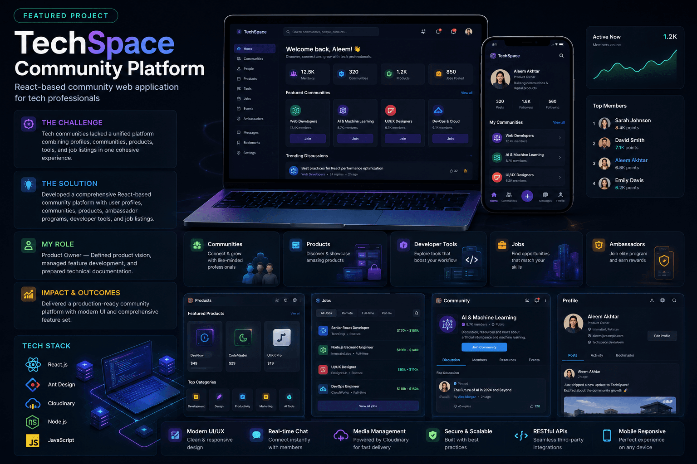This screenshot has width=697, height=464.
Task: Open the Community panel three-dot menu
Action: pyautogui.click(x=545, y=300)
